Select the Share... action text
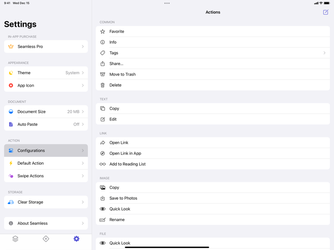The image size is (334, 250). (116, 63)
